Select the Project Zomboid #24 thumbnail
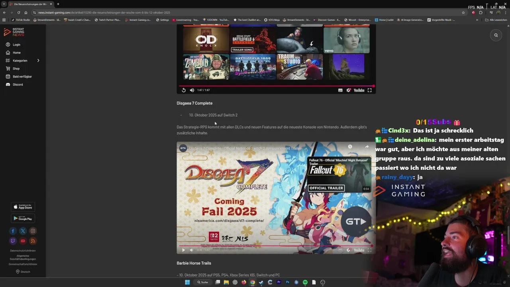 point(206,67)
